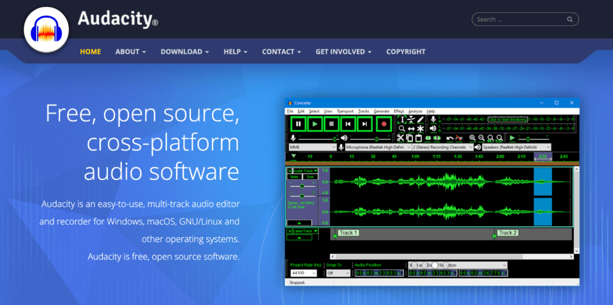Viewport: 613px width, 305px height.
Task: Expand the GET INVOLVED navigation menu
Action: tap(343, 51)
